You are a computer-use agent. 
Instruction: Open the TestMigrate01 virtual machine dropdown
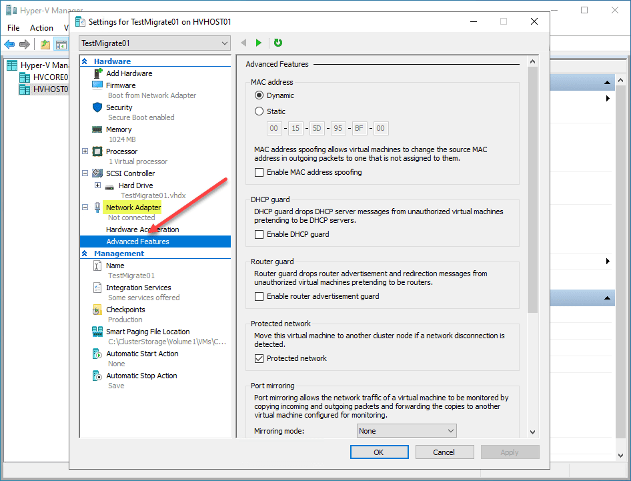tap(155, 43)
